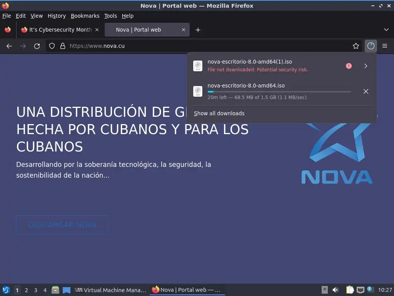The width and height of the screenshot is (394, 296).
Task: Open the File menu
Action: pyautogui.click(x=7, y=16)
